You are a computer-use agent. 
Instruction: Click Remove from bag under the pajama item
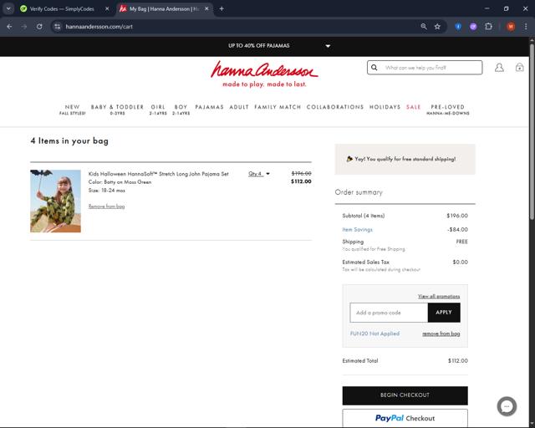106,206
